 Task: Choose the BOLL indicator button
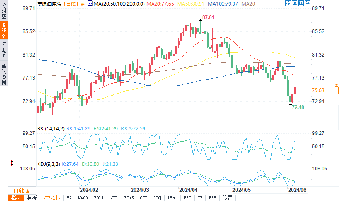(99, 198)
